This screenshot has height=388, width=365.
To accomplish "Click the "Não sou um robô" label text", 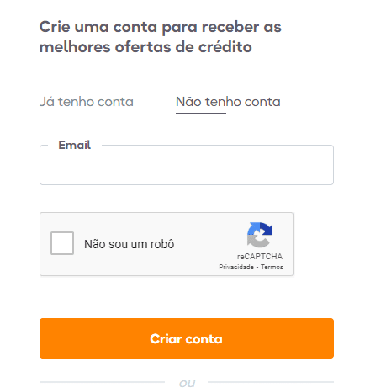I will (x=130, y=244).
